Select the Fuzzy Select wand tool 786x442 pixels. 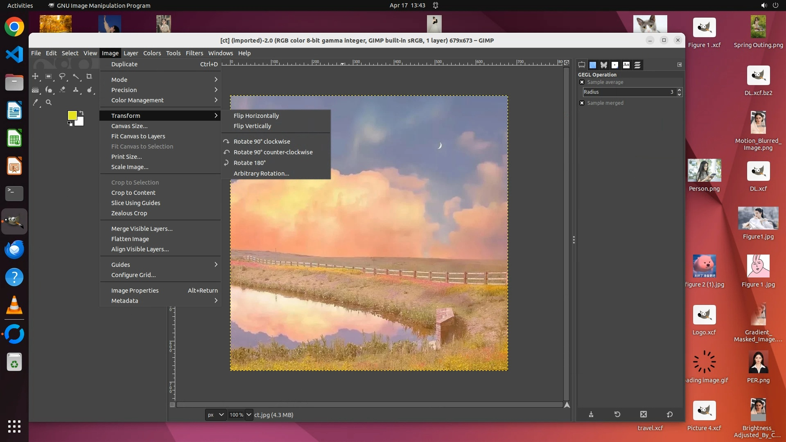(x=76, y=77)
